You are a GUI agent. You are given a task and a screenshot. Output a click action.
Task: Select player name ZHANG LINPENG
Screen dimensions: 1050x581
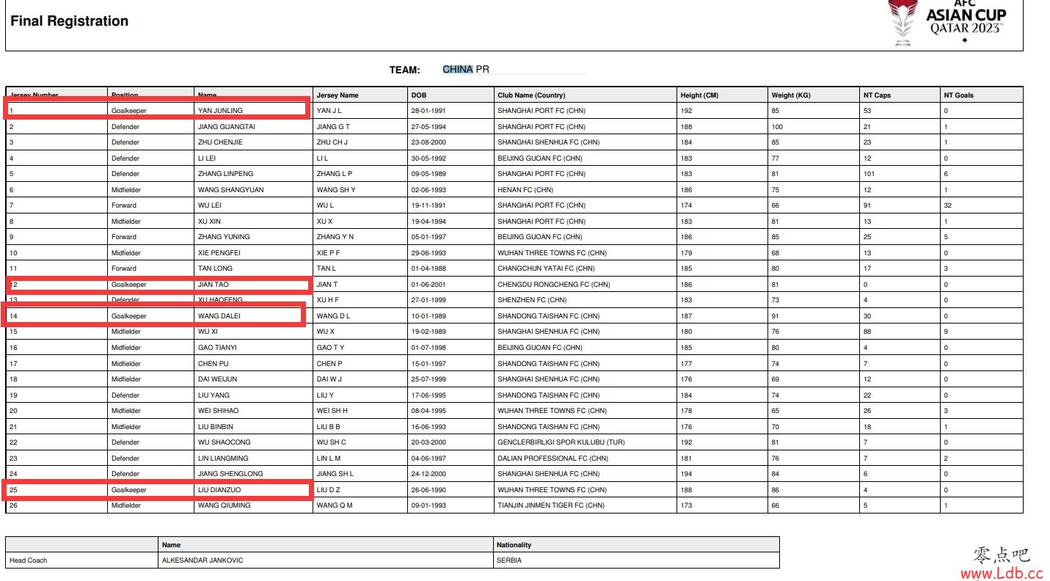pyautogui.click(x=225, y=174)
